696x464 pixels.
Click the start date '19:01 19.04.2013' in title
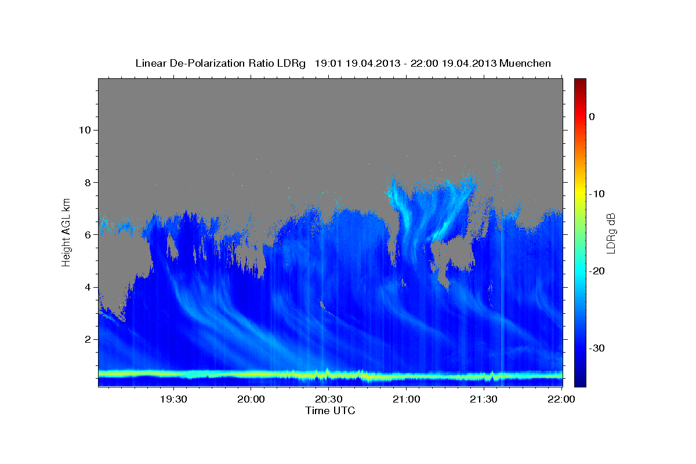point(357,63)
